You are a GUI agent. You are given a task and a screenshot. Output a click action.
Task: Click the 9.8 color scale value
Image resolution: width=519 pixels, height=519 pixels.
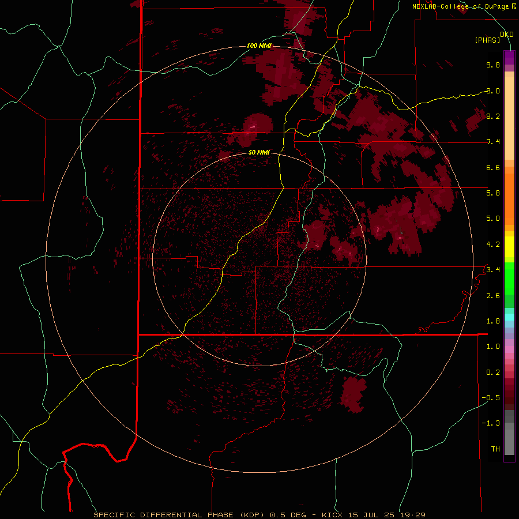pos(493,65)
